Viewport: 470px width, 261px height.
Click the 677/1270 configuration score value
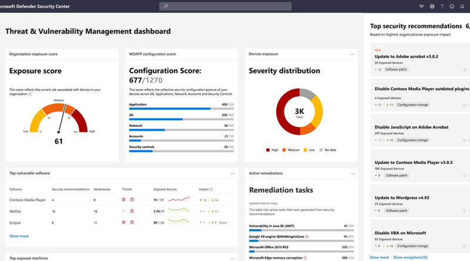[x=146, y=80]
